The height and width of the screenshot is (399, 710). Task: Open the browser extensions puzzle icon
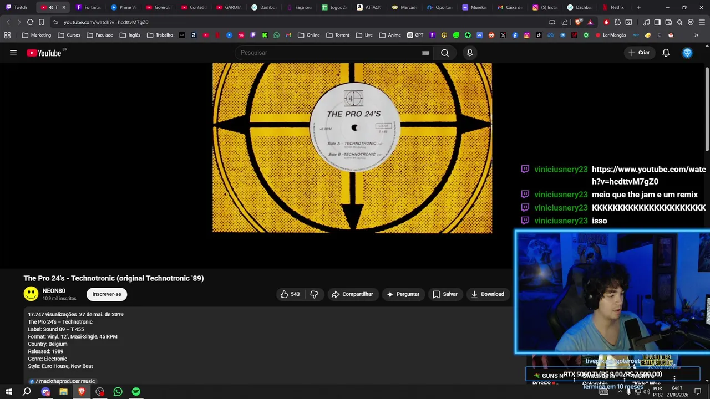click(617, 22)
